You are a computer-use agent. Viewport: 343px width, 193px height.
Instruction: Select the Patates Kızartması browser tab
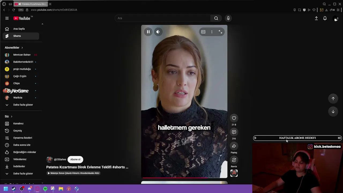[x=31, y=4]
